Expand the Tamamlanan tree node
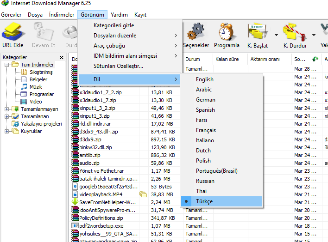328x242 pixels. coord(6,116)
